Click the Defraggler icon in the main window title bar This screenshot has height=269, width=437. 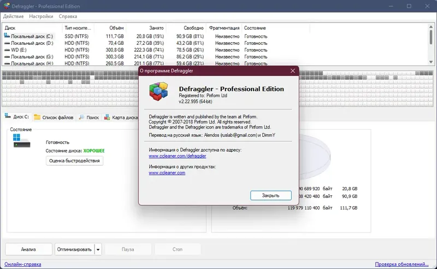pos(7,6)
